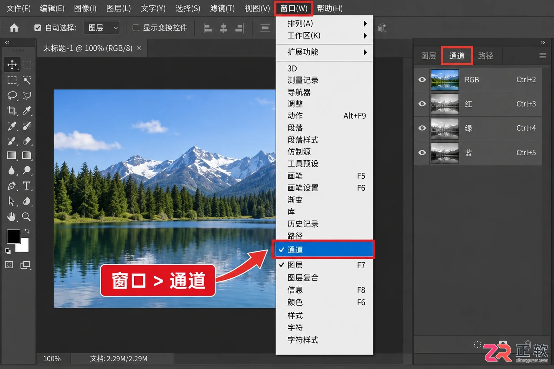This screenshot has width=554, height=369.
Task: Select the Lasso tool
Action: [x=12, y=95]
